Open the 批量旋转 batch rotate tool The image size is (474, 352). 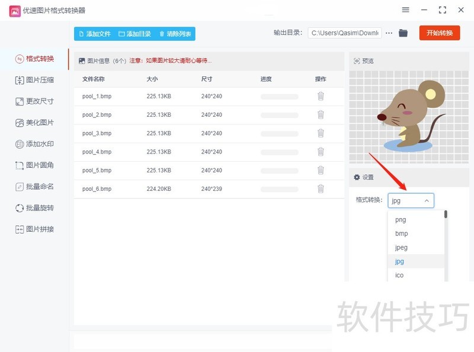click(x=36, y=208)
